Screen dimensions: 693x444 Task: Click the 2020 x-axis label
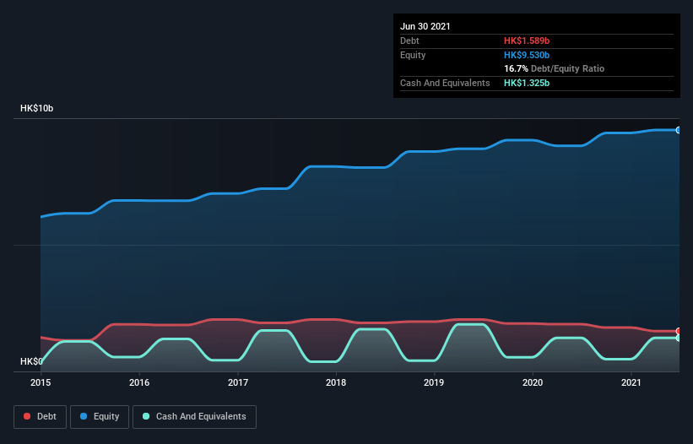click(x=533, y=382)
